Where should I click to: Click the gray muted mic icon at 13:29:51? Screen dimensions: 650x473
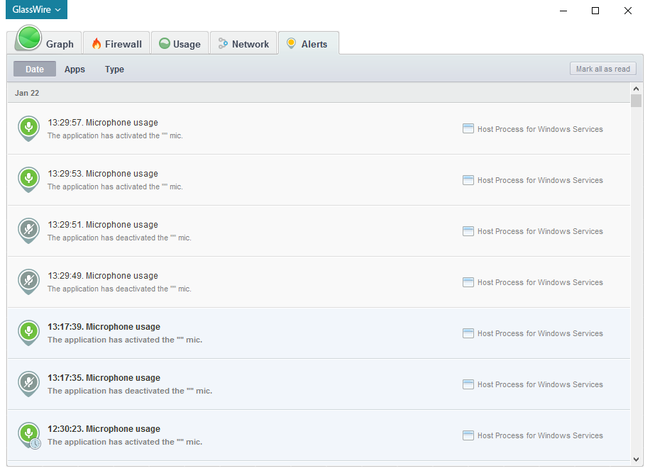pos(28,230)
